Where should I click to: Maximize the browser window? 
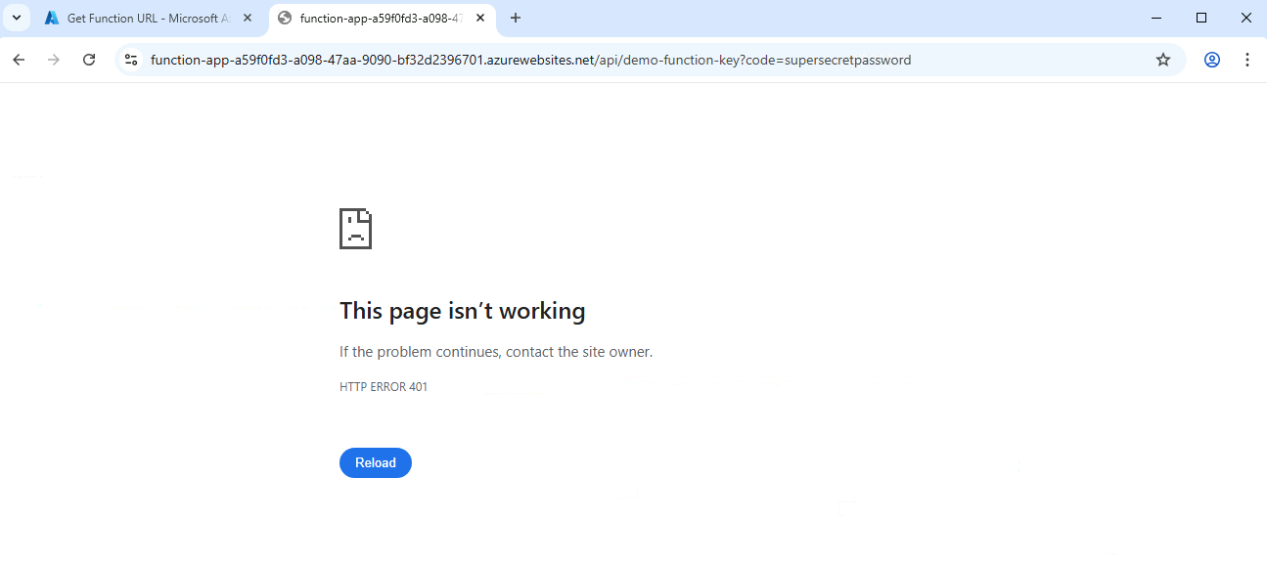click(x=1201, y=18)
